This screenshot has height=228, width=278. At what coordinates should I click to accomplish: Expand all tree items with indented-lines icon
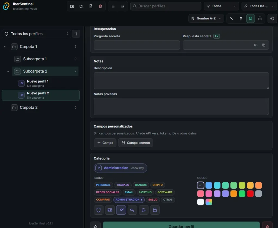[x=122, y=6]
